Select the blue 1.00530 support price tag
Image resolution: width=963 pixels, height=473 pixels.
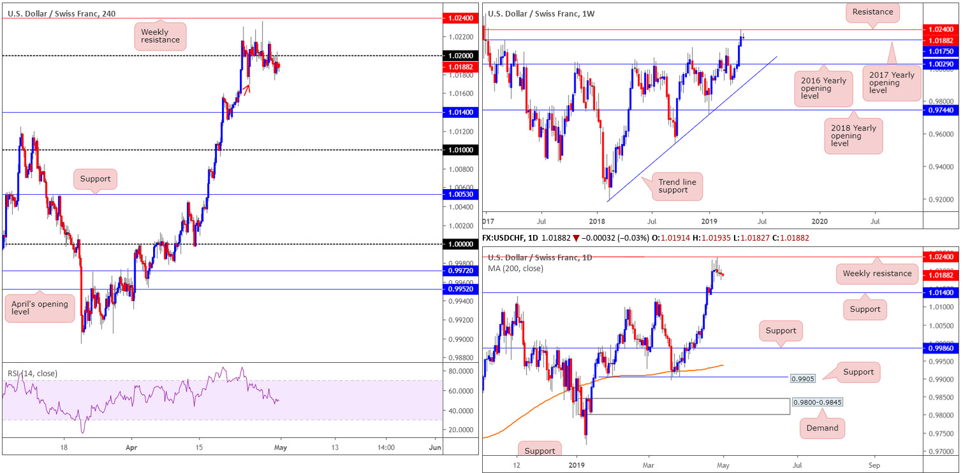[460, 195]
